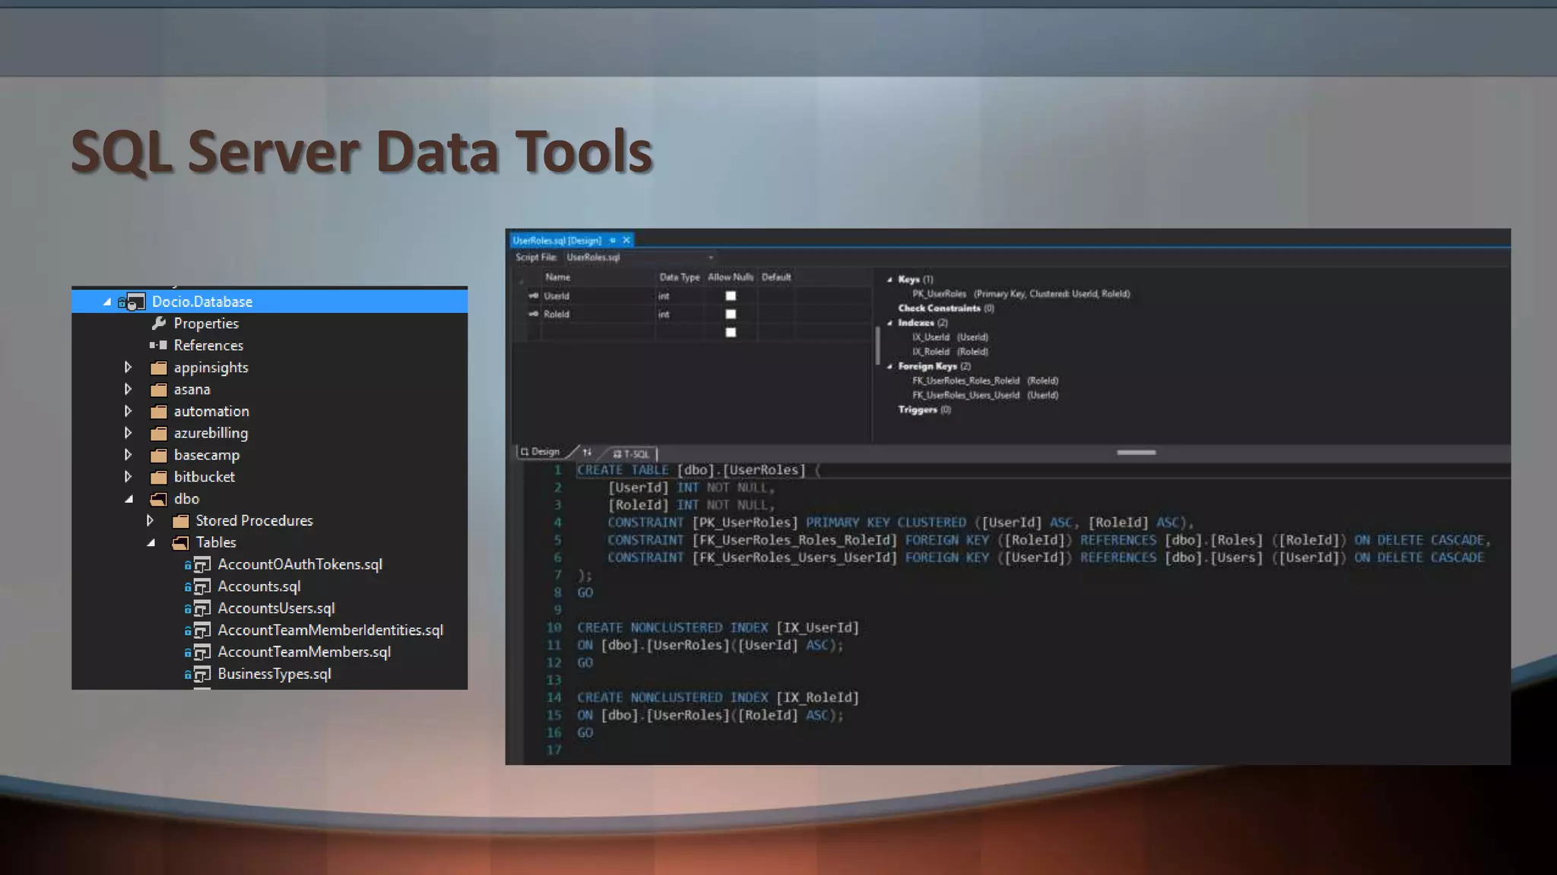Click the Data Type column header
Screen dimensions: 1557x875
[680, 277]
